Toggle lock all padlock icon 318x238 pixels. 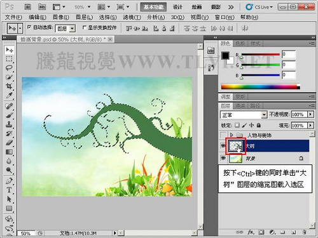click(x=259, y=125)
